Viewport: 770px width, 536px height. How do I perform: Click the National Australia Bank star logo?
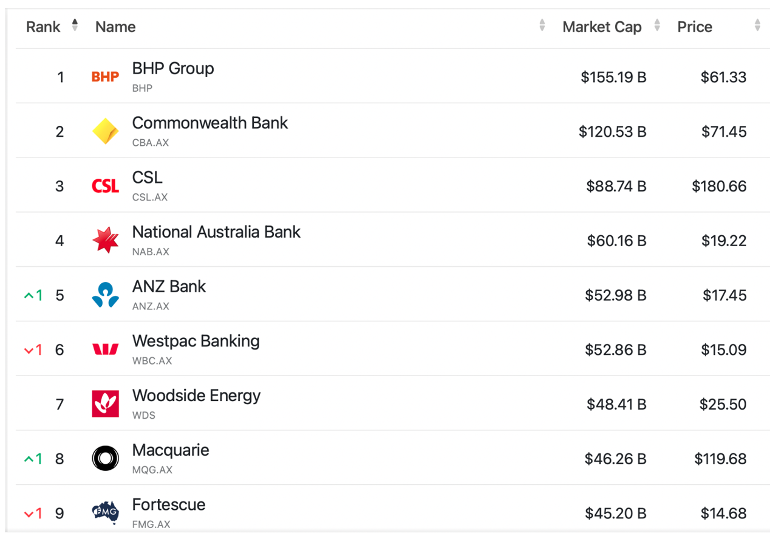click(x=105, y=241)
